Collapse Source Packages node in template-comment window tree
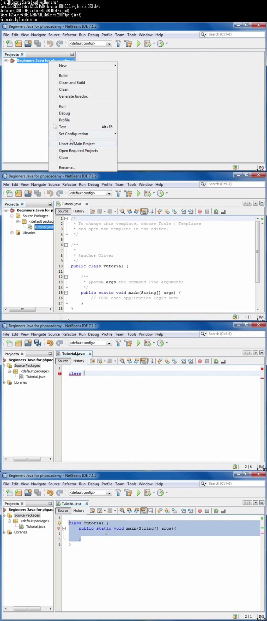 (x=12, y=216)
